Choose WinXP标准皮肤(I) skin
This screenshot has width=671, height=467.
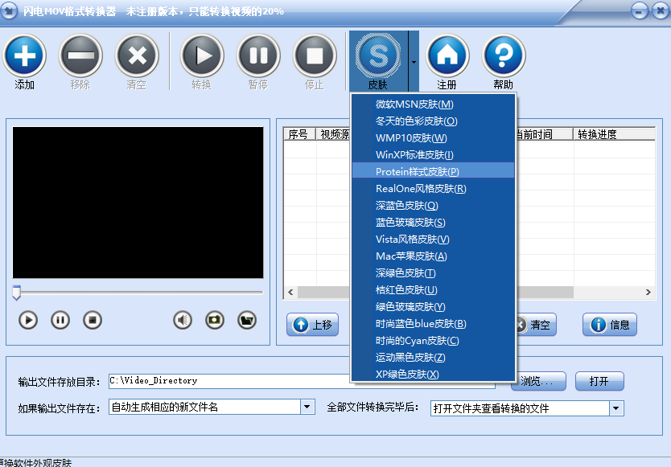[433, 154]
